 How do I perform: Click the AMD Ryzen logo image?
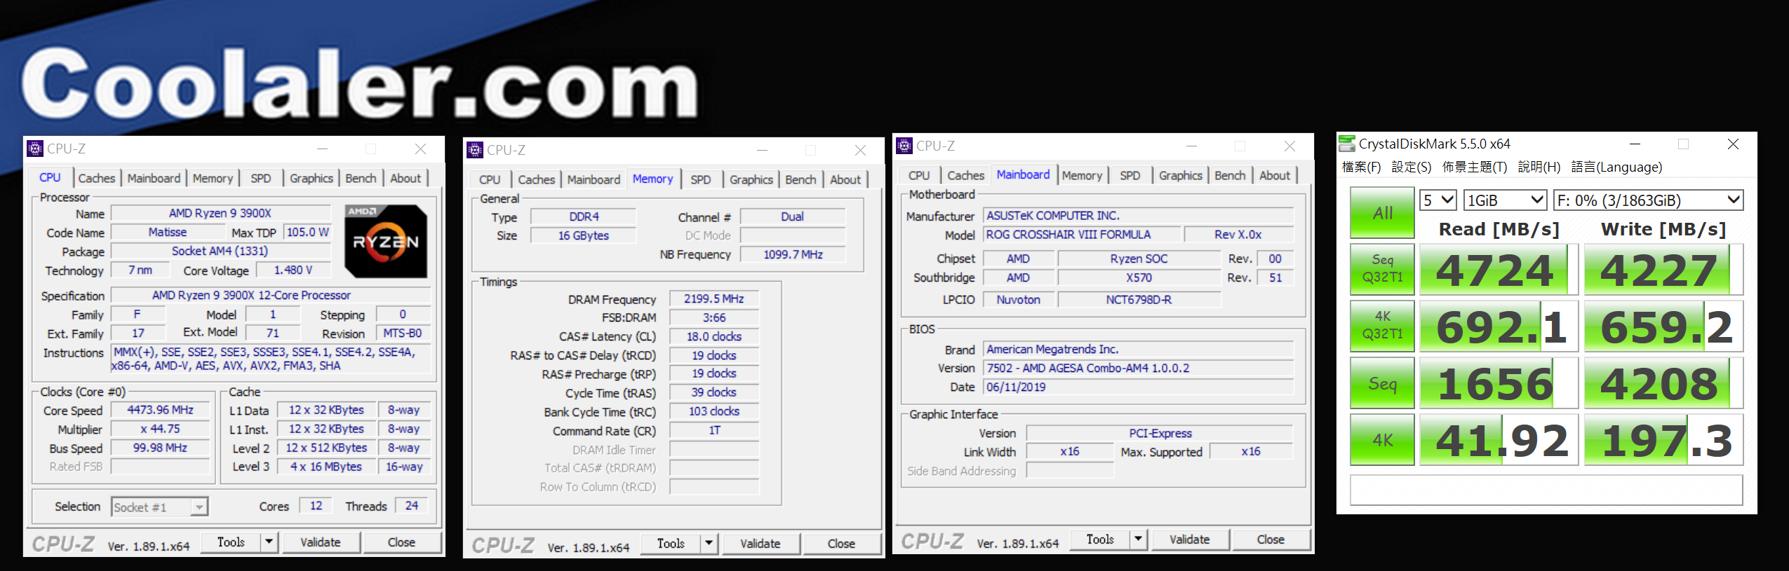click(386, 242)
